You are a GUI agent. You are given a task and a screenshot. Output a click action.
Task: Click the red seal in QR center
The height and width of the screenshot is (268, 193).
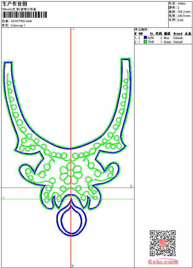click(x=163, y=243)
